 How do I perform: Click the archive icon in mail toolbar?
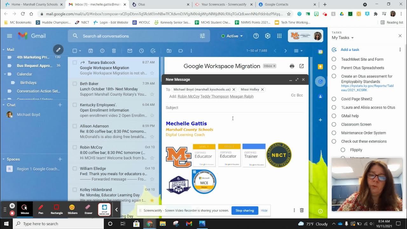(91, 51)
